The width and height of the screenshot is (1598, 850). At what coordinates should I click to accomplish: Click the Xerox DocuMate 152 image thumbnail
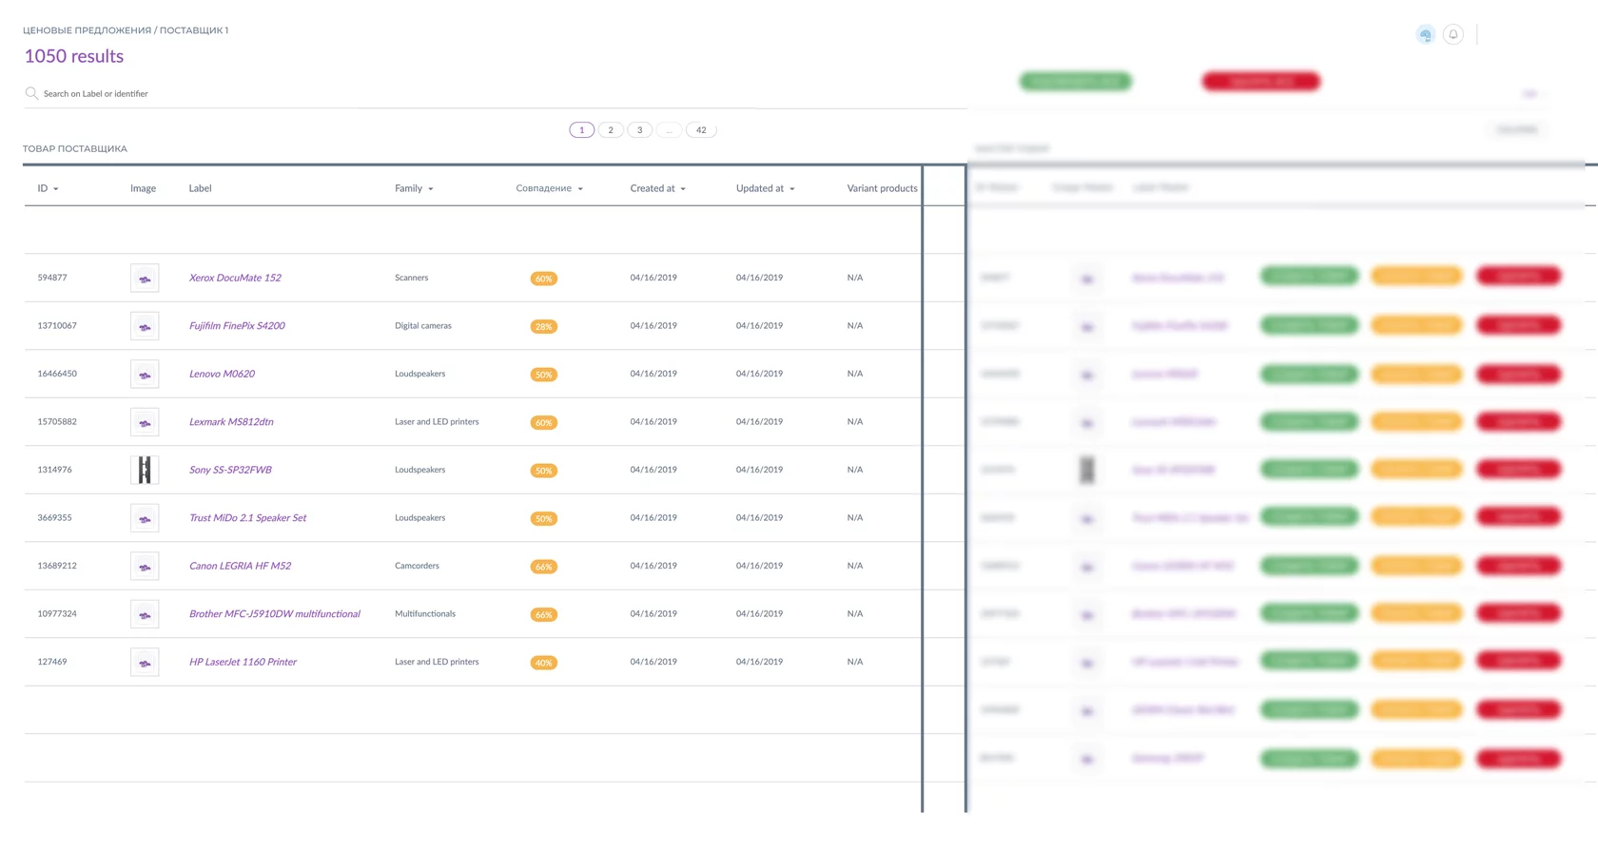pyautogui.click(x=145, y=279)
